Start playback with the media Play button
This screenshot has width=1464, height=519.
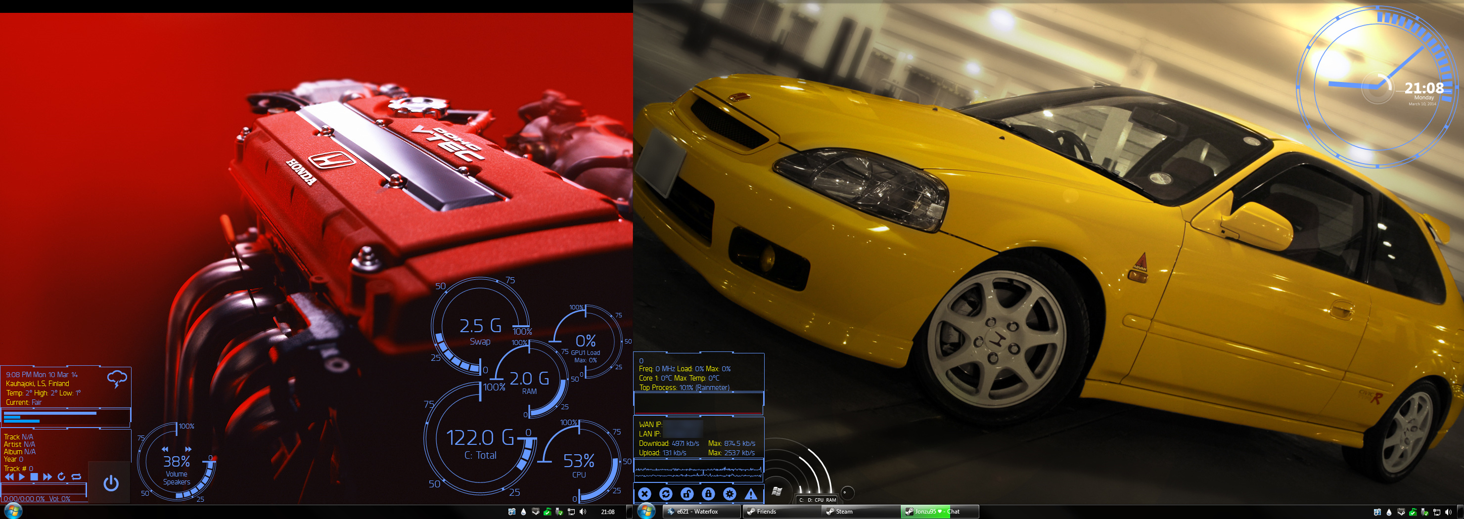(x=22, y=477)
